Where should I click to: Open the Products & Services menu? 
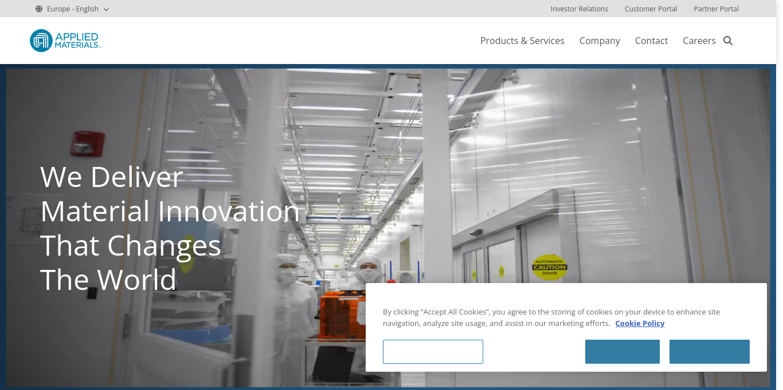522,41
